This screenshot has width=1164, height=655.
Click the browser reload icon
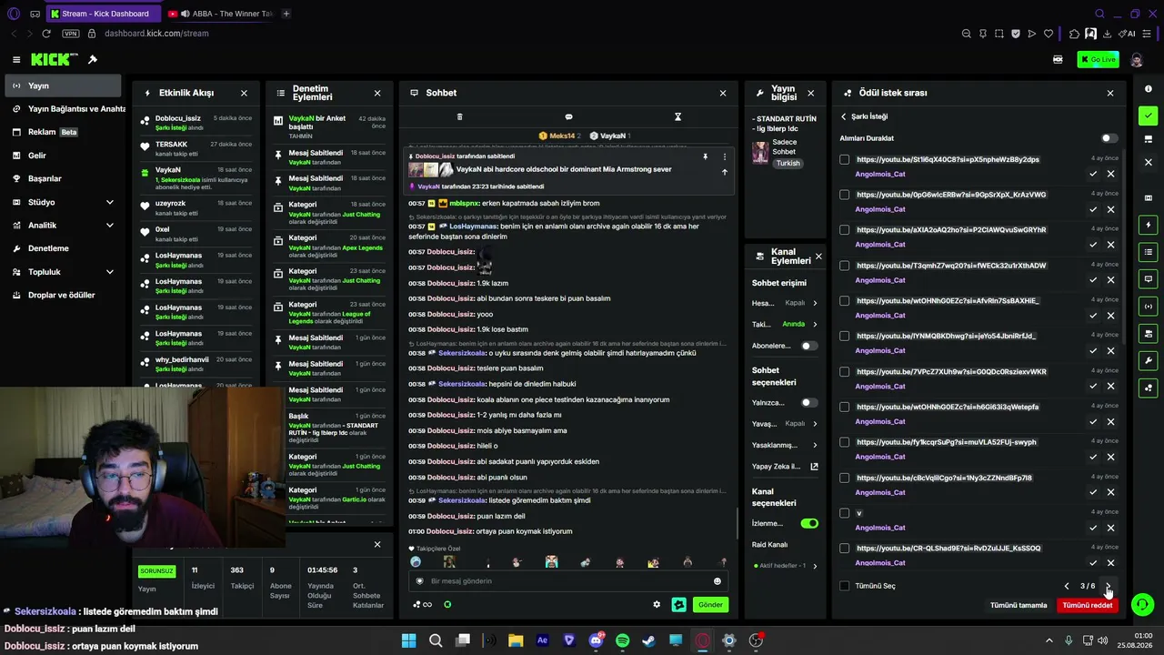(x=46, y=34)
